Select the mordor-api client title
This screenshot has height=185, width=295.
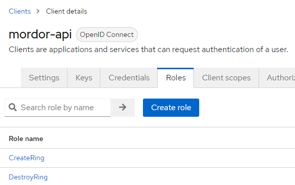pos(40,34)
